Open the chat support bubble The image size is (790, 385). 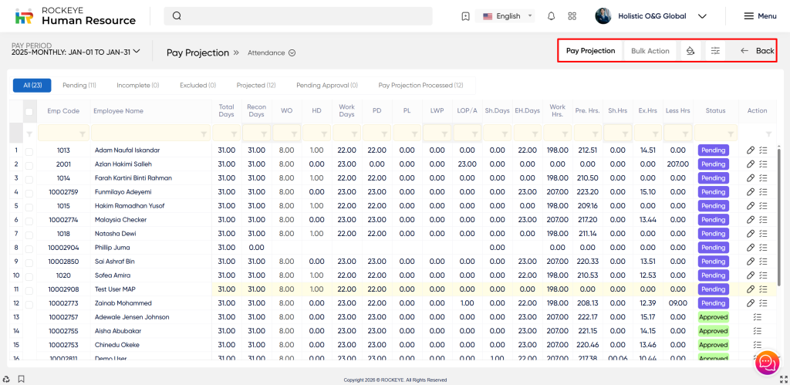(767, 362)
